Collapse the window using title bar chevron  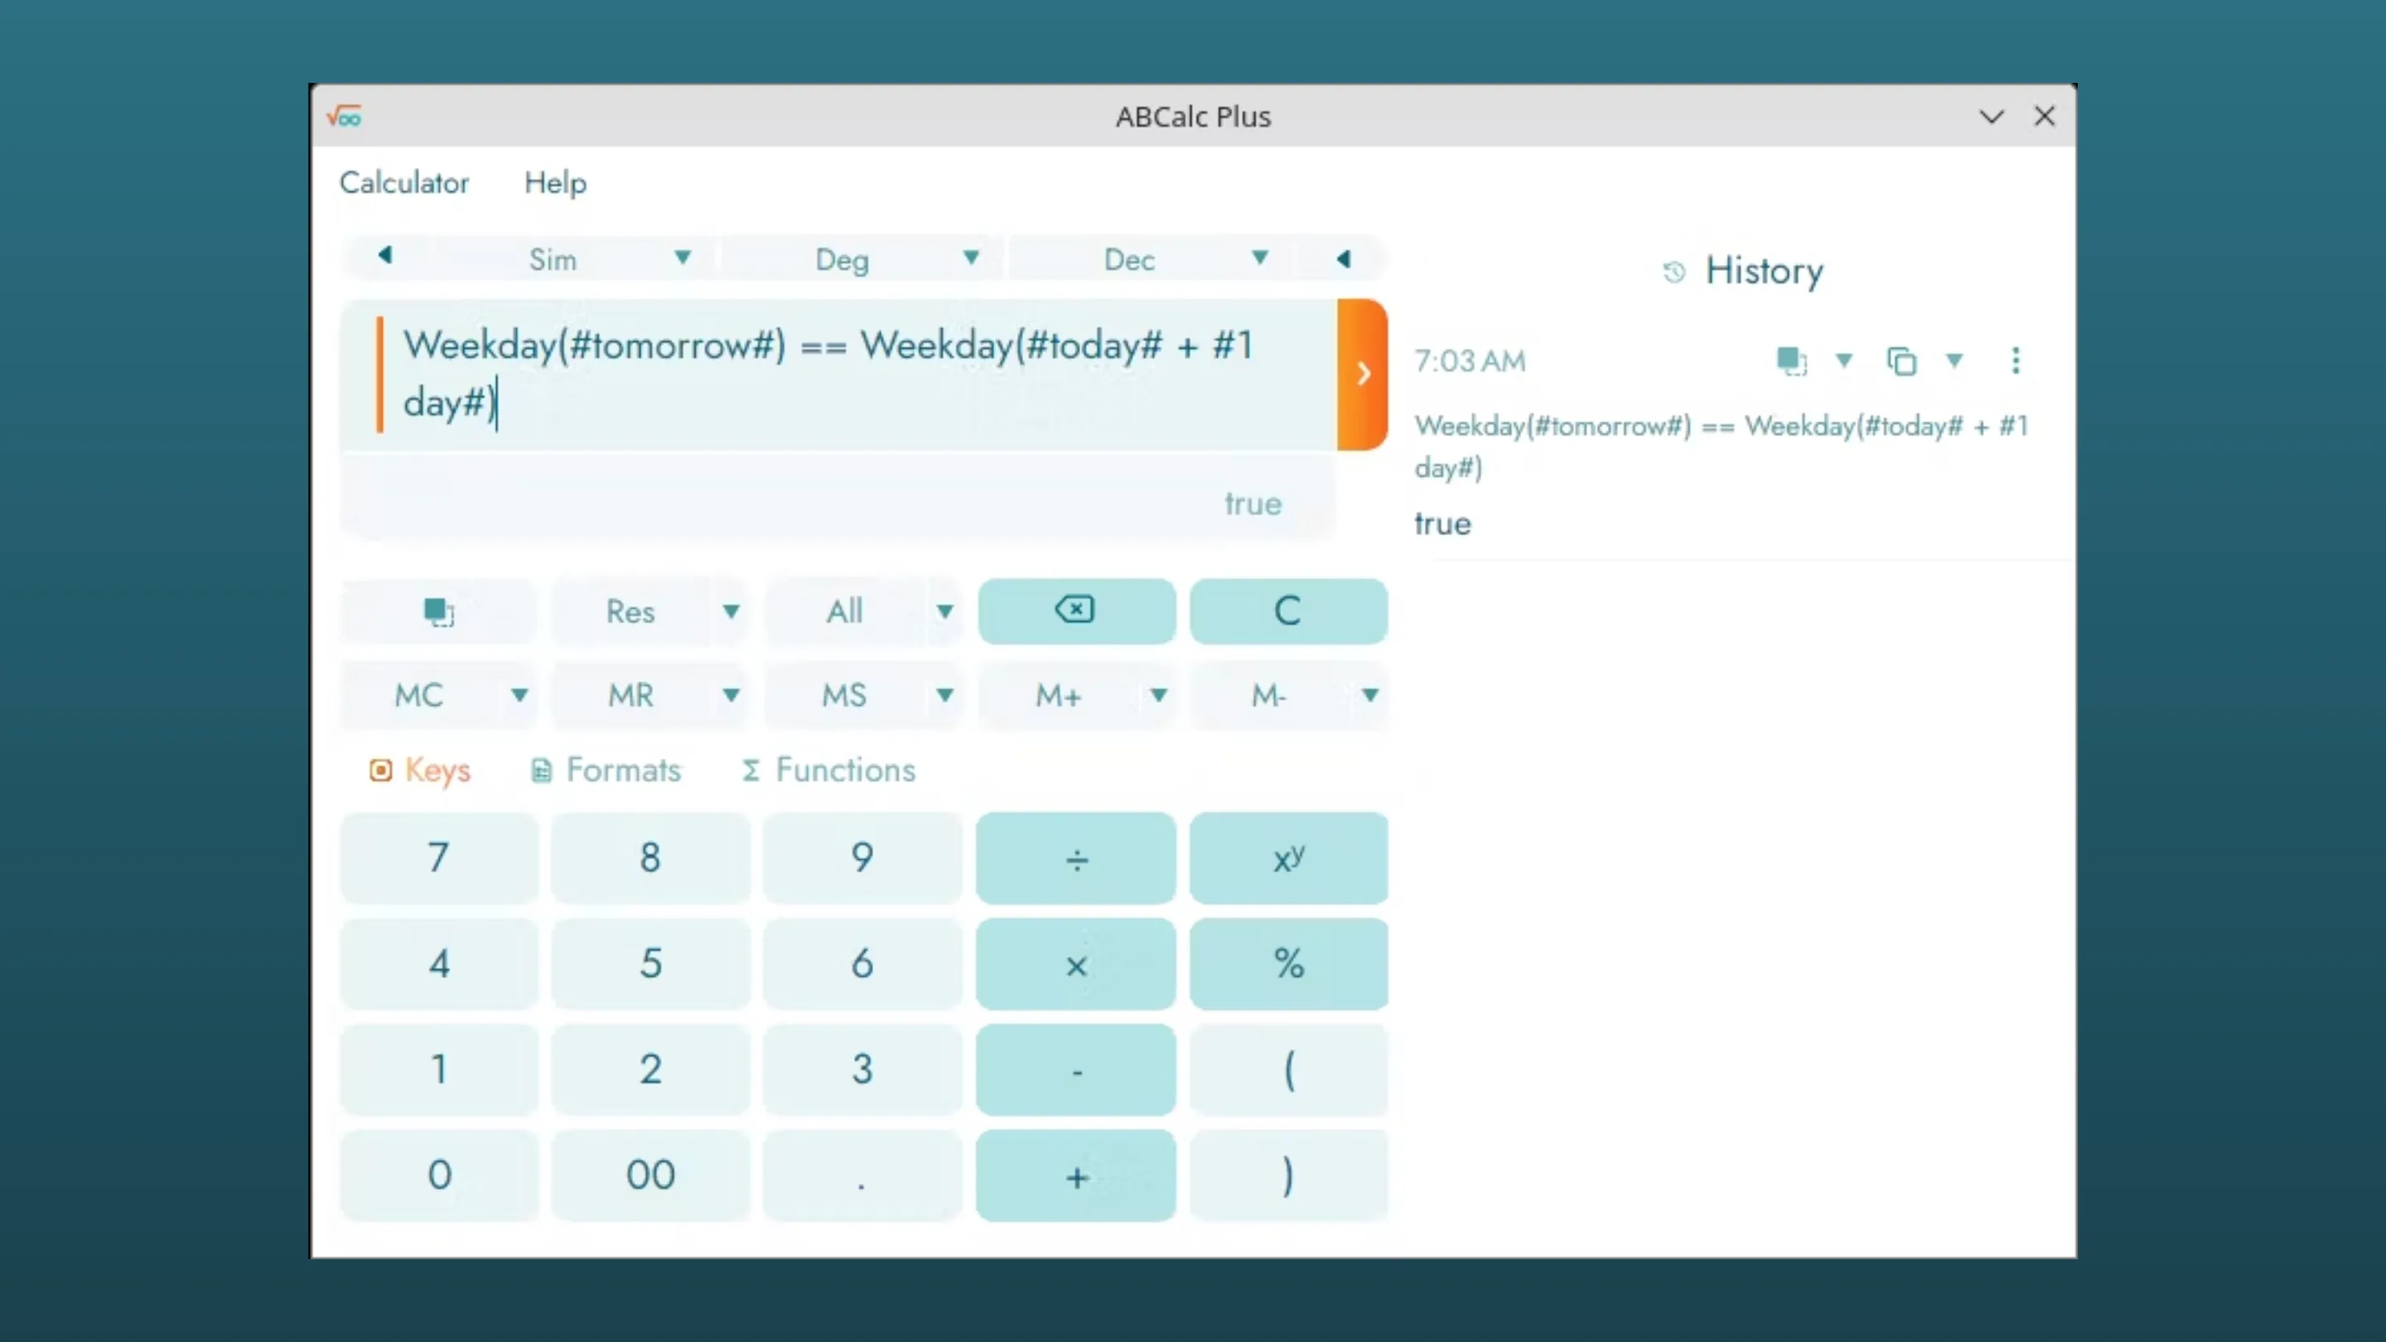coord(1992,117)
